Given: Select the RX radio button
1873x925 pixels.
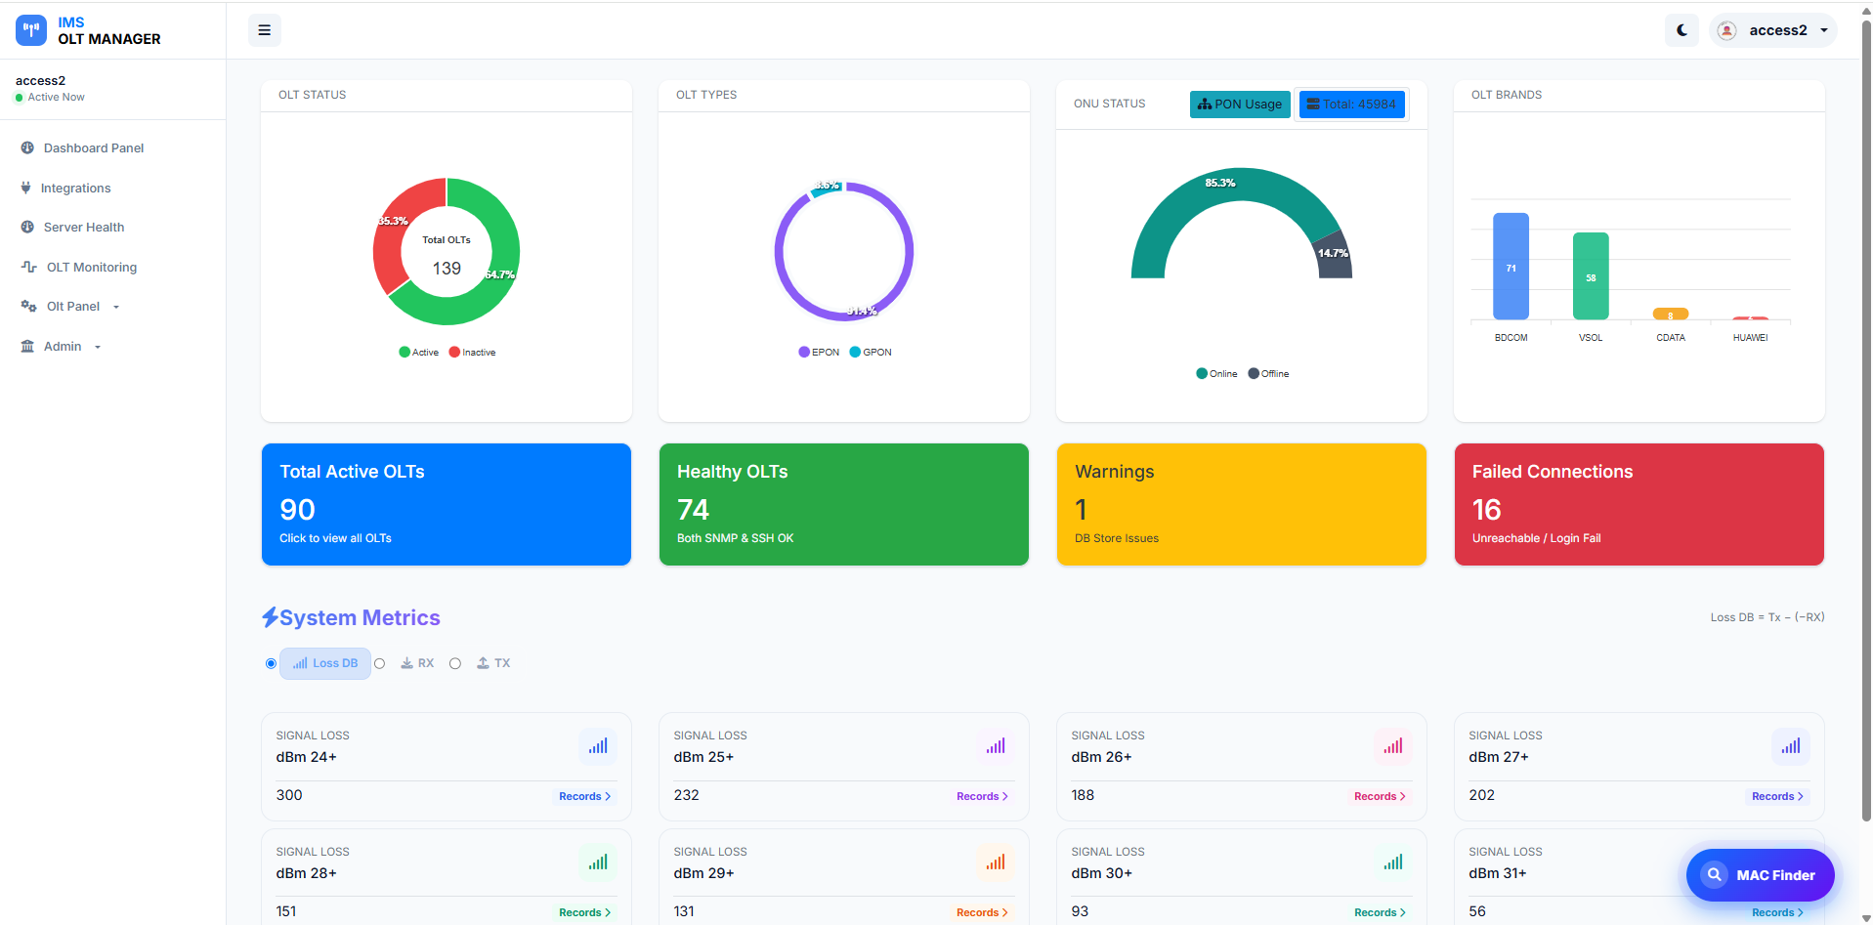Looking at the screenshot, I should [380, 663].
